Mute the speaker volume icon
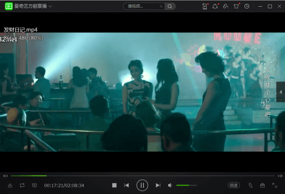Screen dimensions: 285x194 170,185
